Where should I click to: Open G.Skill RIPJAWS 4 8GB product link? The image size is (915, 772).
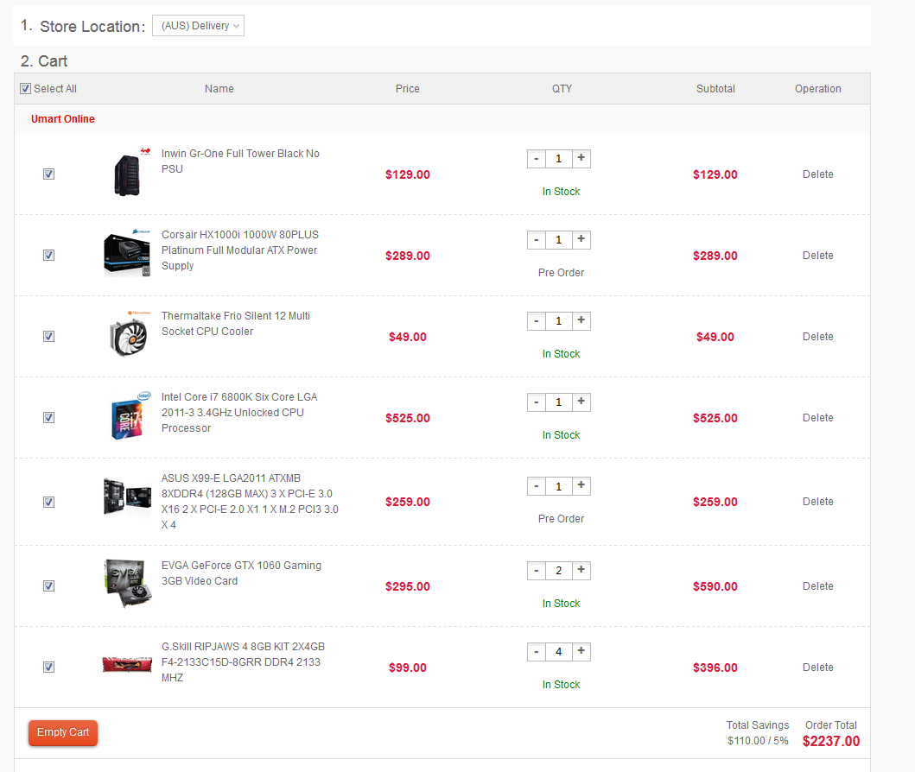(x=243, y=661)
